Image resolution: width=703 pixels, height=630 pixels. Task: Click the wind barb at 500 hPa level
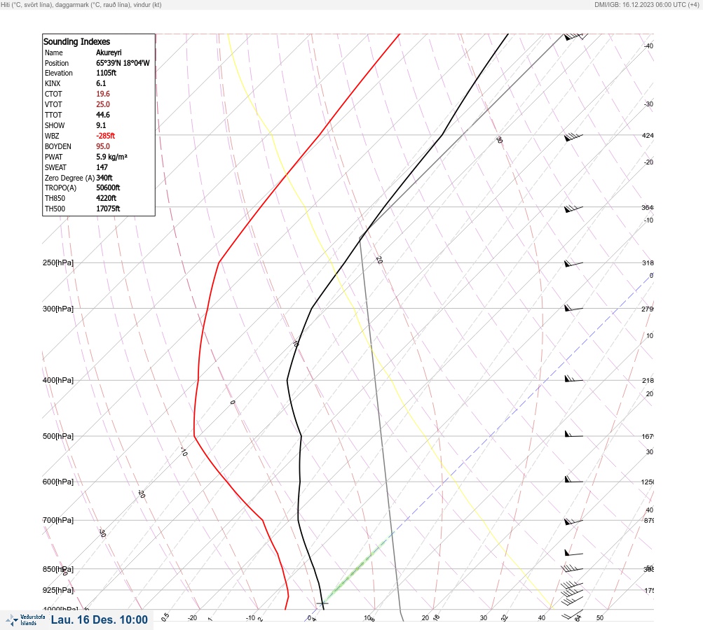pyautogui.click(x=573, y=434)
